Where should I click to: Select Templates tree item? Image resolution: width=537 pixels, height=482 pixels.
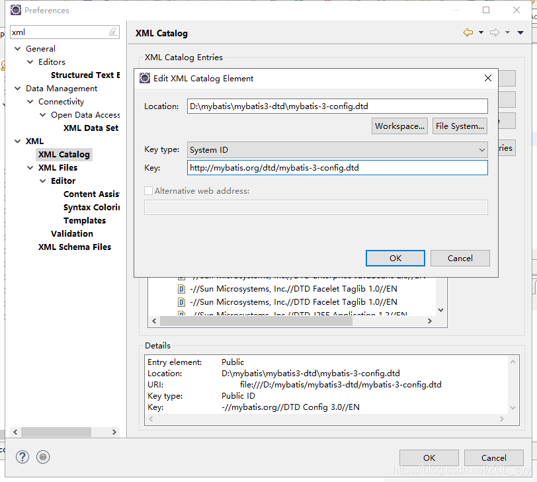pos(85,220)
